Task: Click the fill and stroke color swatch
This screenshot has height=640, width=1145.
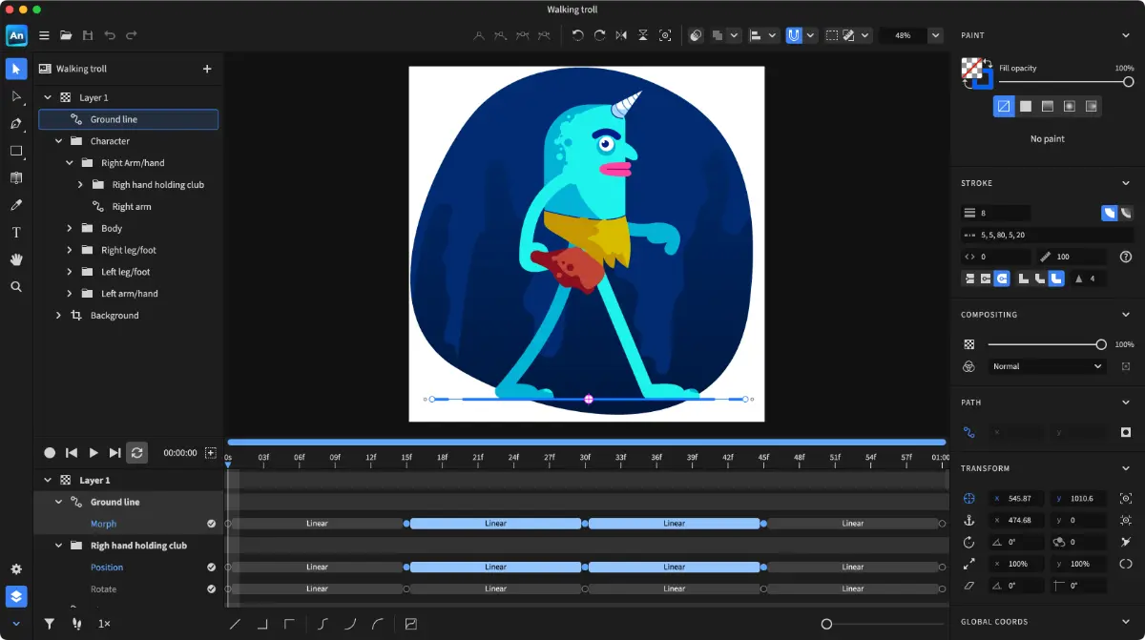Action: pyautogui.click(x=977, y=73)
